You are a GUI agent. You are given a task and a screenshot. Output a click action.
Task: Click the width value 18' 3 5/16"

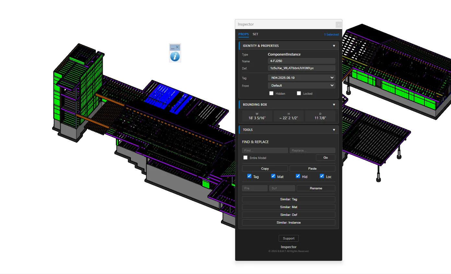click(257, 118)
